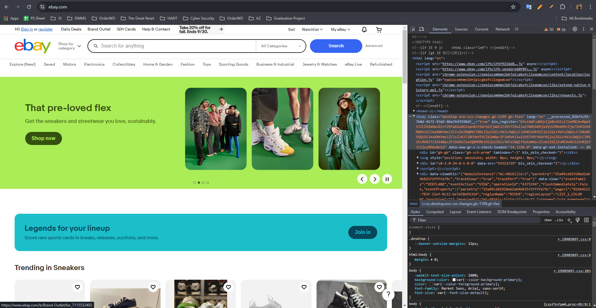
Task: Expand the Shop by category menu
Action: [69, 46]
